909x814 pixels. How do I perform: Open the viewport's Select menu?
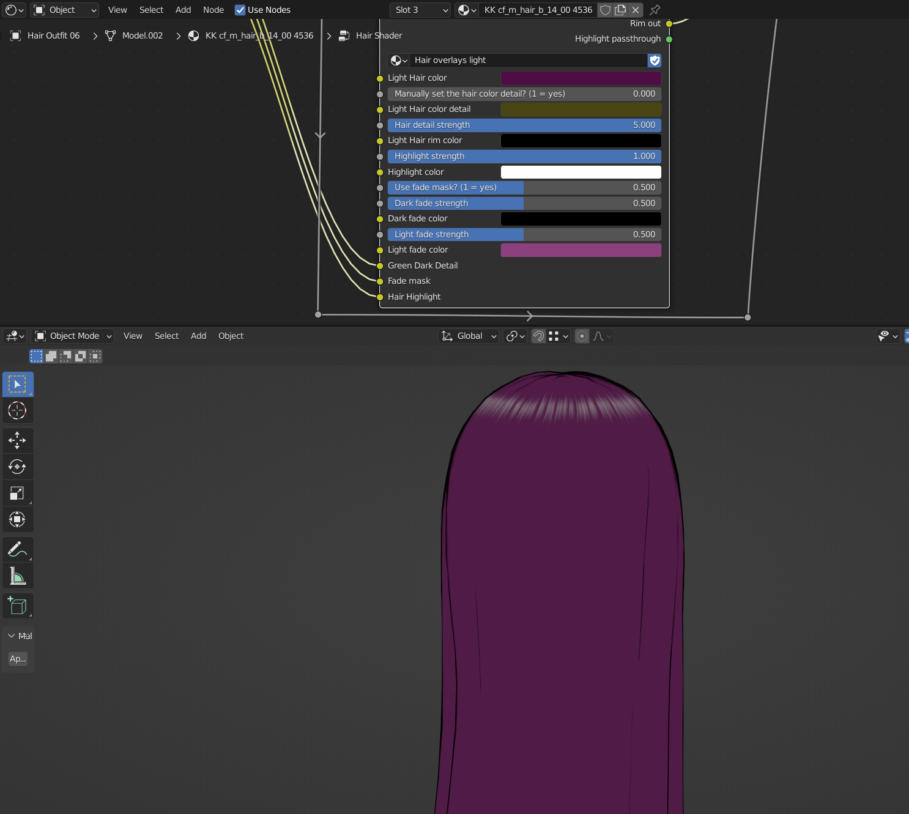coord(166,336)
